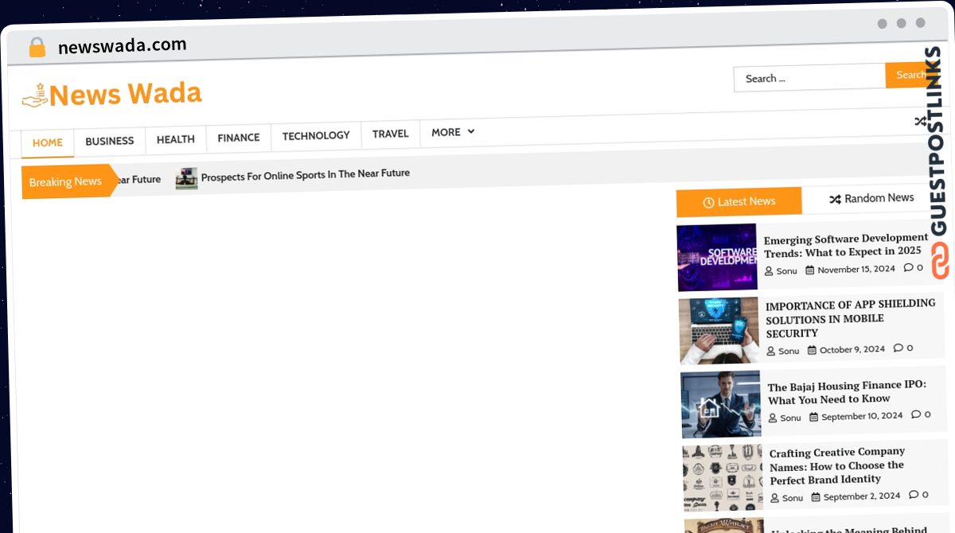Click the padlock icon in the address bar
Screen dimensions: 955x533
point(37,48)
